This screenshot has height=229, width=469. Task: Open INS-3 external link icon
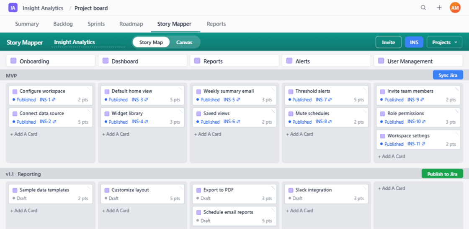[146, 100]
